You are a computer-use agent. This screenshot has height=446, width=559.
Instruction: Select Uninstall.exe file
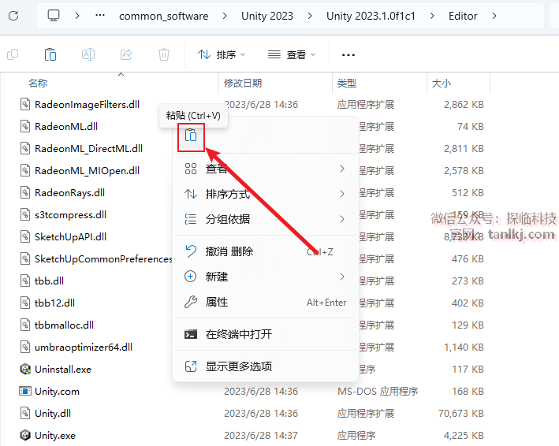[x=63, y=370]
